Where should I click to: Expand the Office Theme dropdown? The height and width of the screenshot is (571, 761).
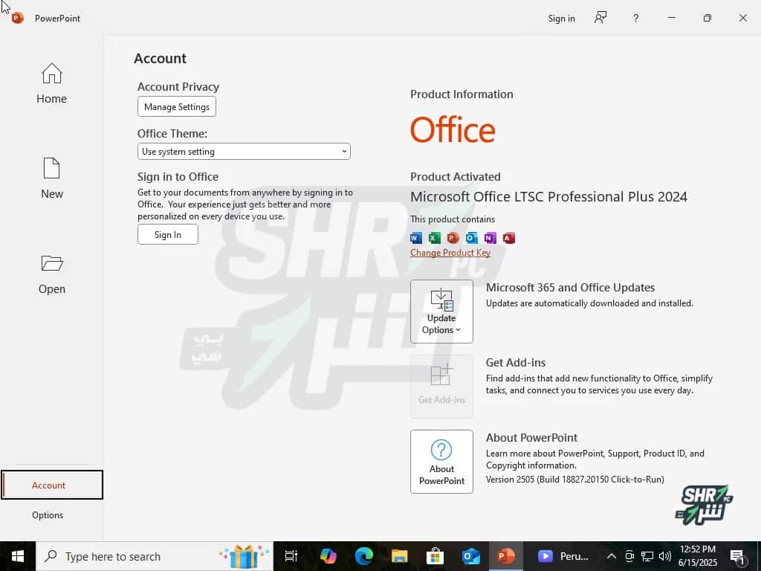point(244,152)
